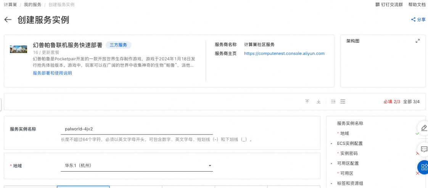Click the scroll-to-bottom arrow in toolbar

[x=319, y=102]
